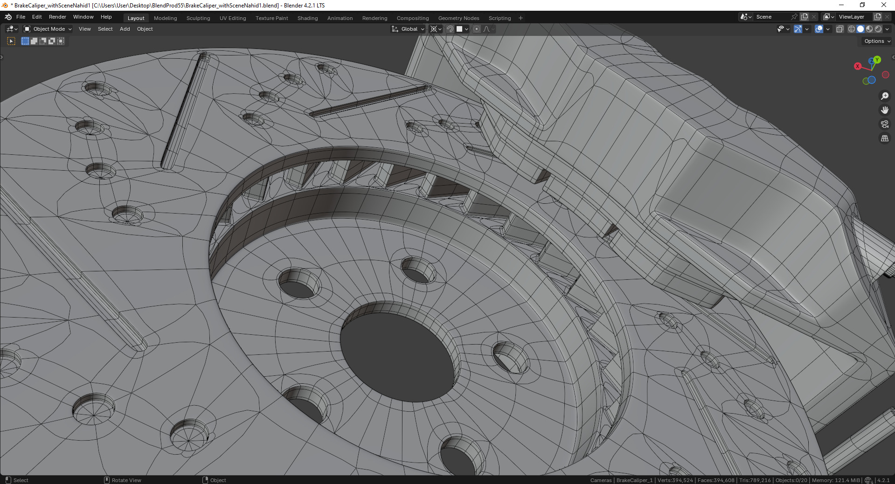Image resolution: width=895 pixels, height=484 pixels.
Task: Open object type visibility popover
Action: point(783,29)
